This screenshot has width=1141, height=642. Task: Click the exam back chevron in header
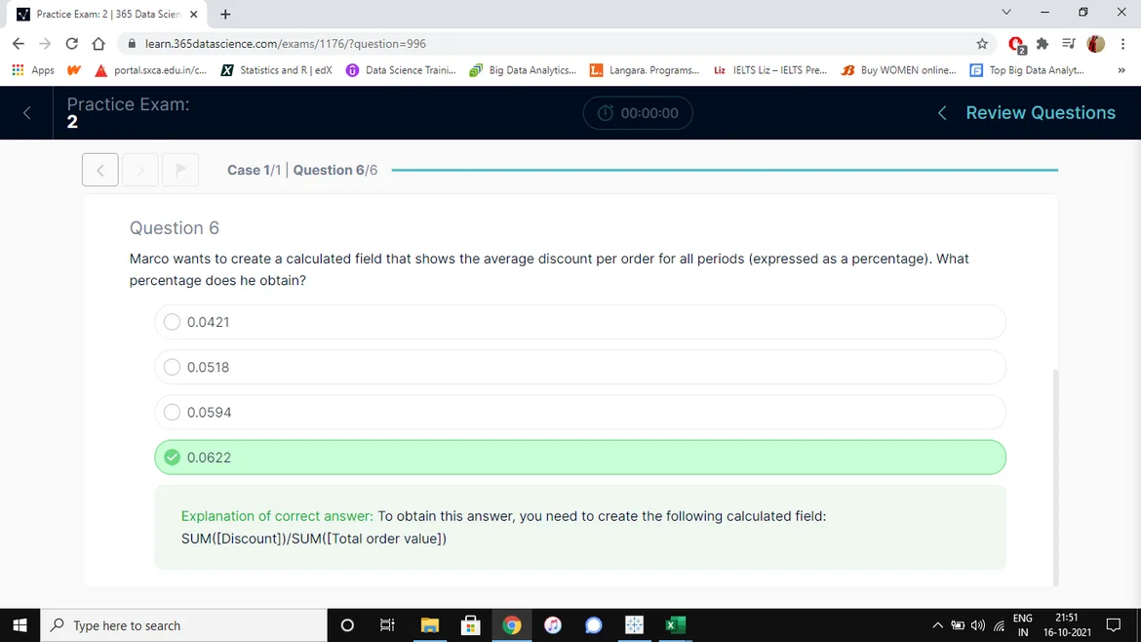[26, 113]
